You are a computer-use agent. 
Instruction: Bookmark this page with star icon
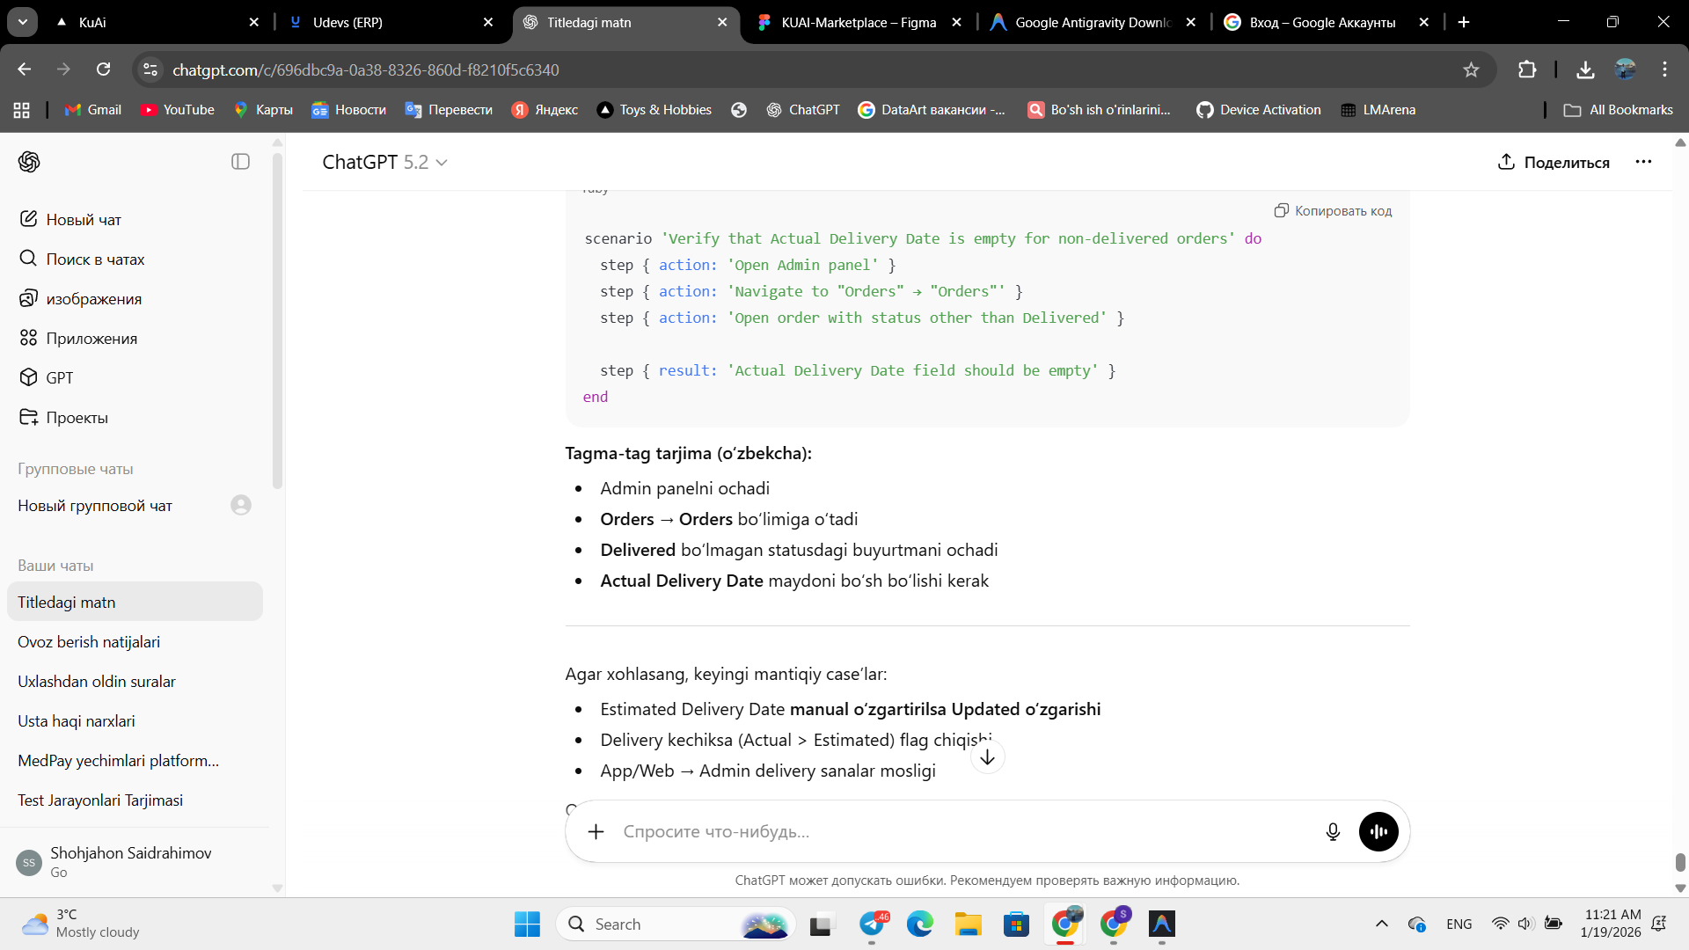(1471, 69)
